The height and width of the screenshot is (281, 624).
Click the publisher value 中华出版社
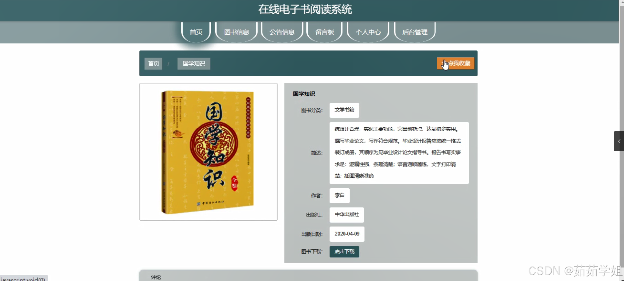click(346, 214)
